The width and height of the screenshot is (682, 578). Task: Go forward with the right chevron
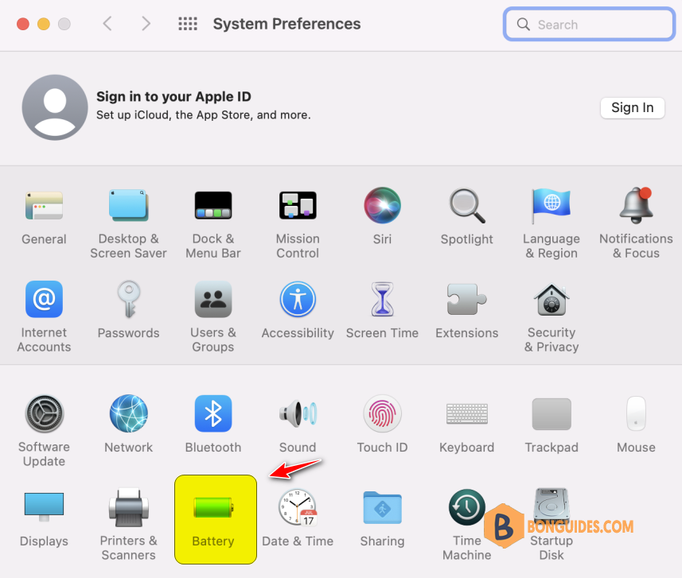tap(146, 24)
